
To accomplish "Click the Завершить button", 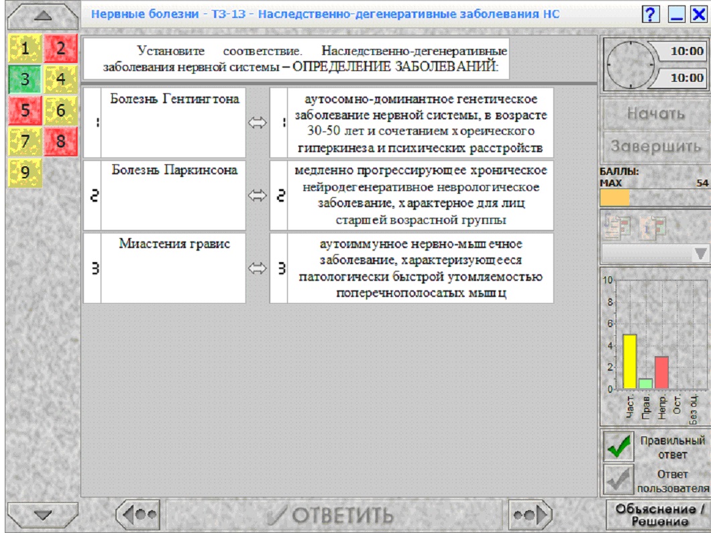I will [655, 146].
